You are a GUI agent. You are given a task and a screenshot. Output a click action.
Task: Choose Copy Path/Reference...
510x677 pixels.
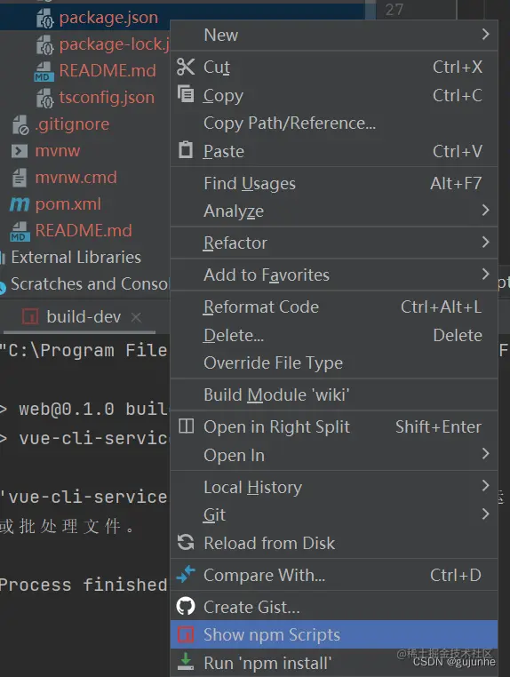pyautogui.click(x=334, y=123)
